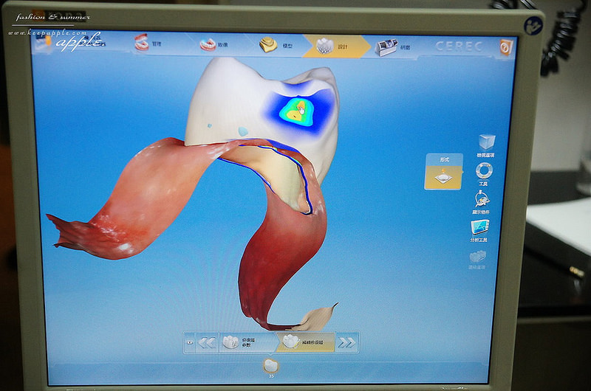The image size is (591, 391).
Task: Select the 修復體參數 restoration parameters step
Action: pyautogui.click(x=247, y=342)
